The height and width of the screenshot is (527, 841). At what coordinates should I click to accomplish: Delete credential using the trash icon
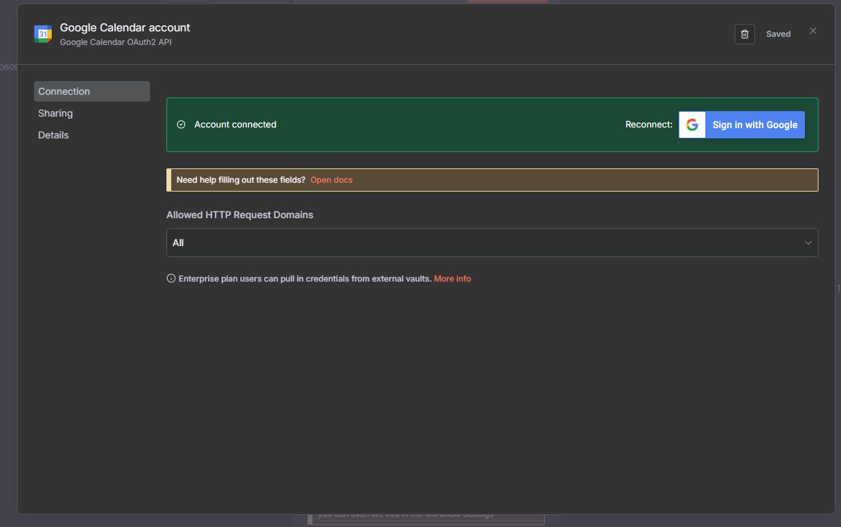(744, 34)
